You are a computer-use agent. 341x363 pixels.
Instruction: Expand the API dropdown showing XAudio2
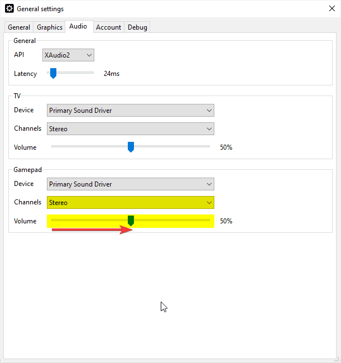(68, 55)
